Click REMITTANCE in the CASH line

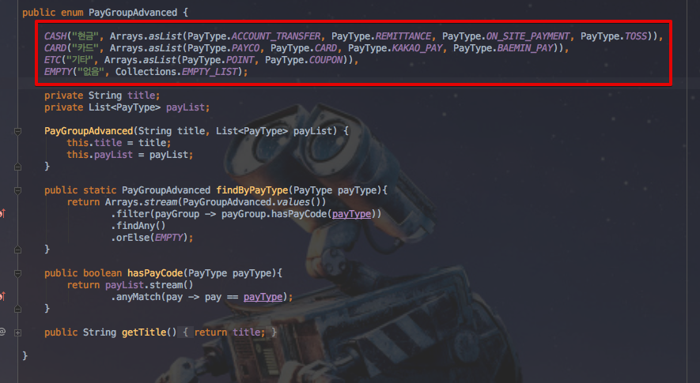pos(403,36)
